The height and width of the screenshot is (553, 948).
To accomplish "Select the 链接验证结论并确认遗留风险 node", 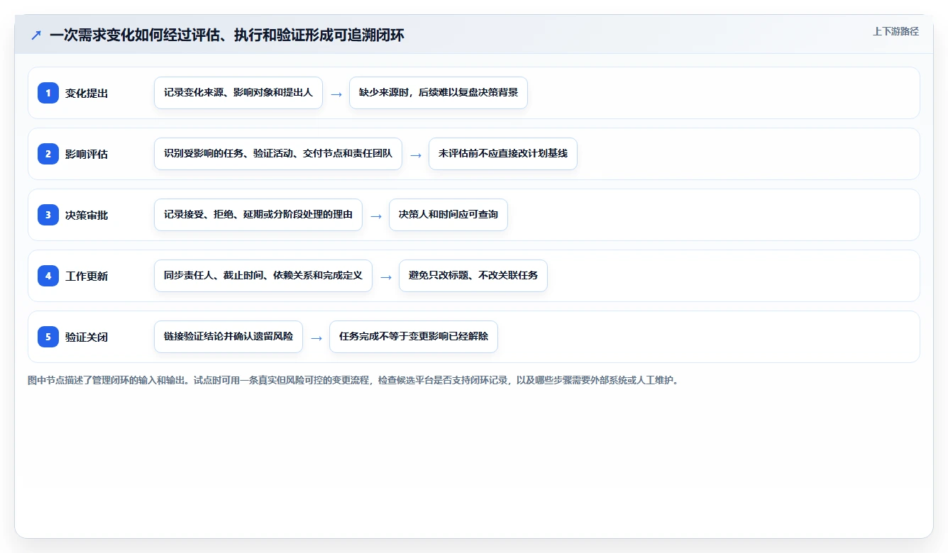I will pyautogui.click(x=228, y=337).
